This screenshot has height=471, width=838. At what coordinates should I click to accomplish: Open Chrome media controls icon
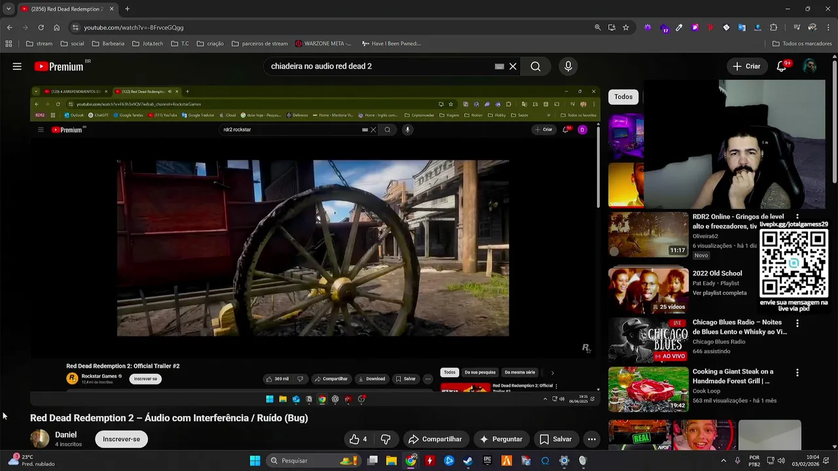click(x=797, y=27)
